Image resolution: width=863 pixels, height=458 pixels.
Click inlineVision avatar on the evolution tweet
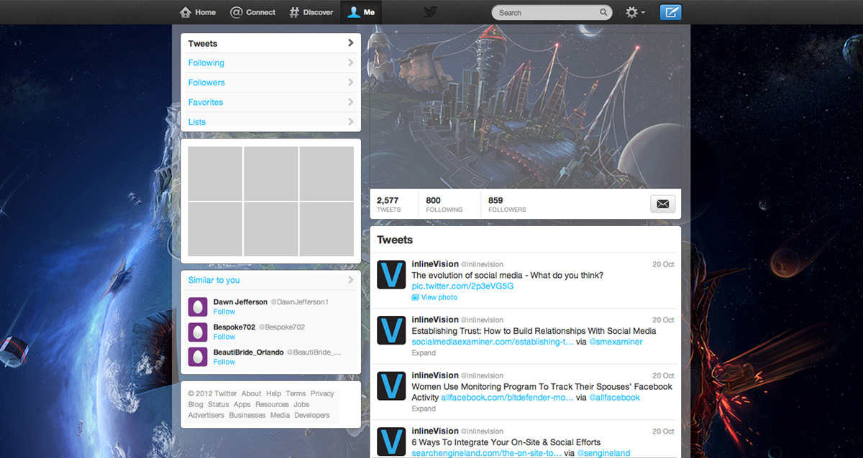[x=391, y=274]
